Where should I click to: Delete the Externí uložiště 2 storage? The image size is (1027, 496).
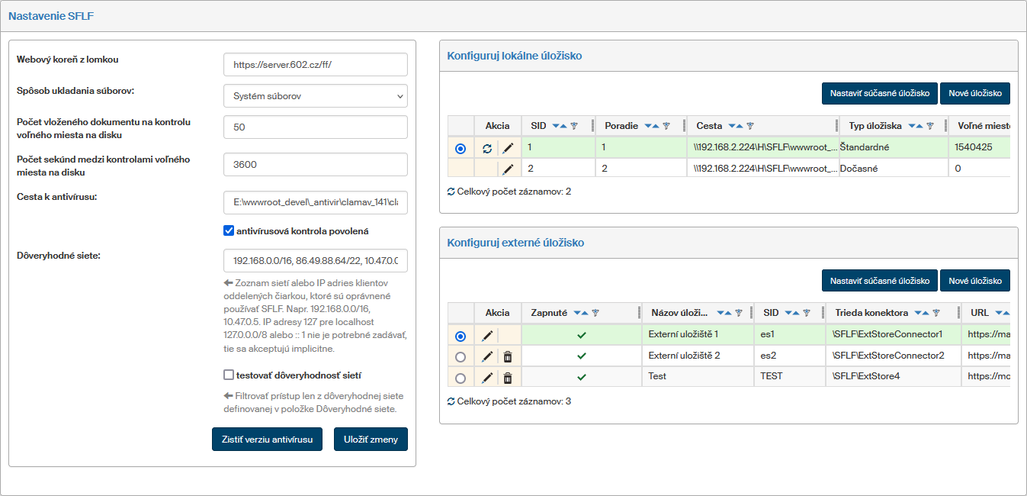pos(508,356)
